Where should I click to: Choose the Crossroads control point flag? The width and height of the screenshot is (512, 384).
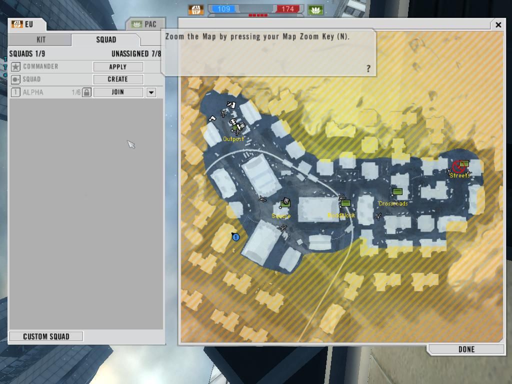coord(397,191)
